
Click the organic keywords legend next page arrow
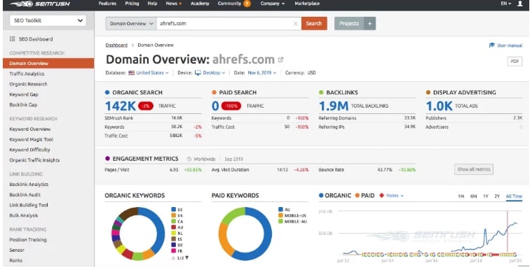click(187, 258)
